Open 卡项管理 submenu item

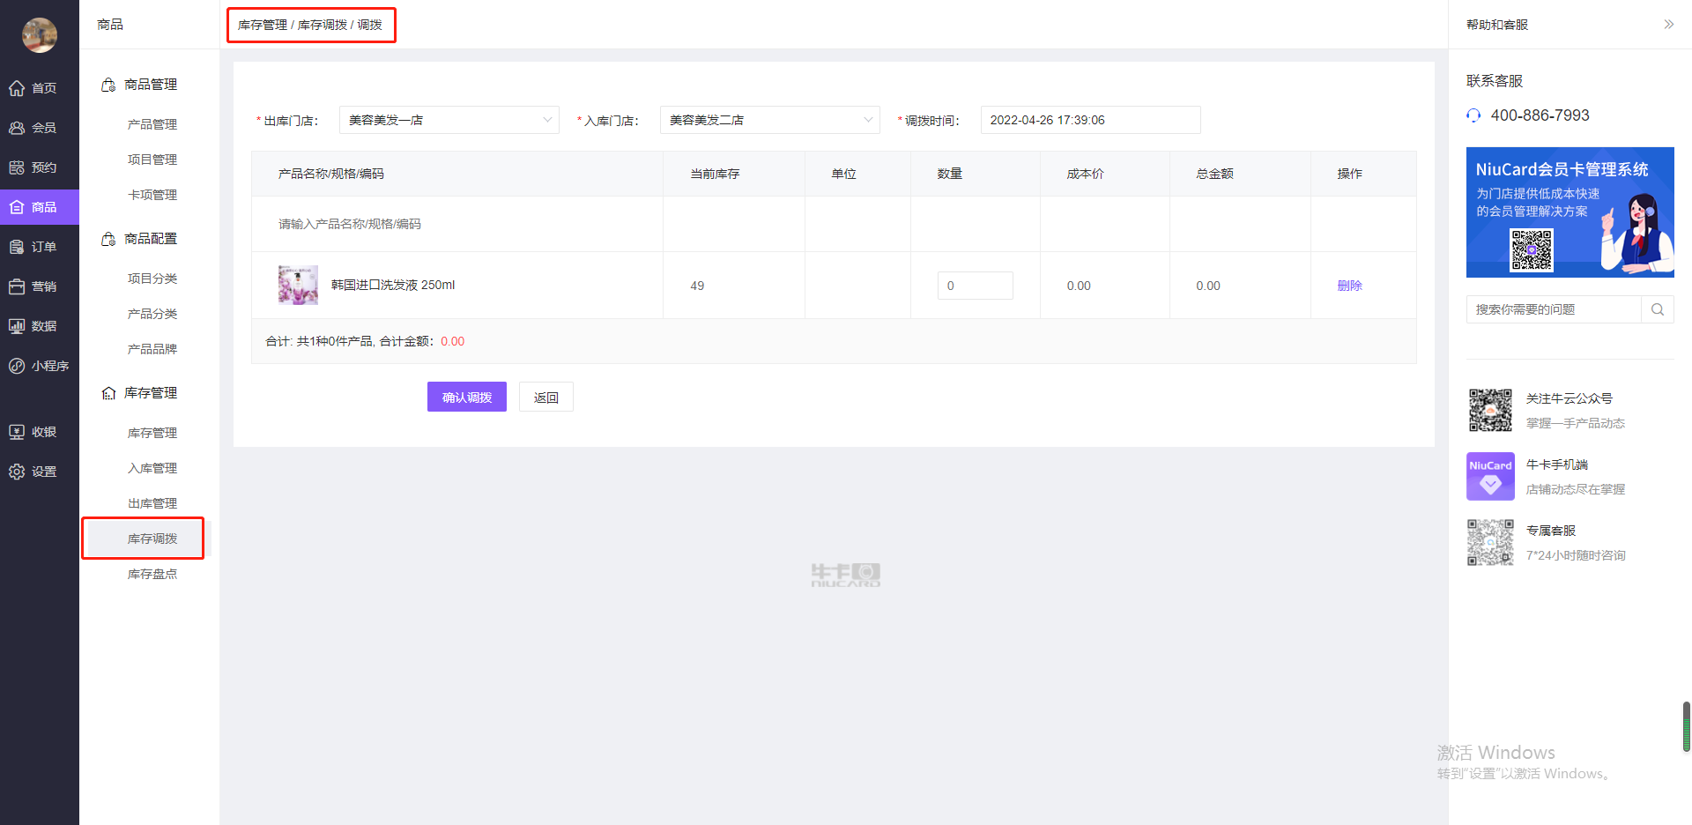pyautogui.click(x=152, y=195)
